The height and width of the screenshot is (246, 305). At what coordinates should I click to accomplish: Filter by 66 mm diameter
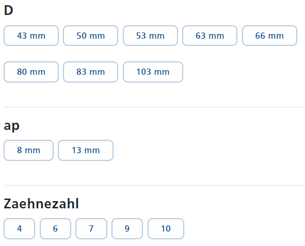pyautogui.click(x=269, y=36)
